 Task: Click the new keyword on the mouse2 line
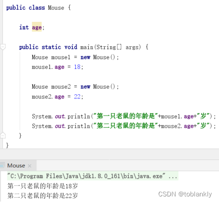point(85,87)
